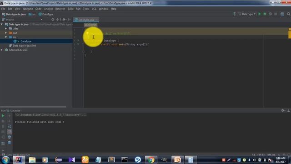The image size is (291, 164).
Task: Click DataType breadcrumb above the editor
Action: pyautogui.click(x=90, y=25)
